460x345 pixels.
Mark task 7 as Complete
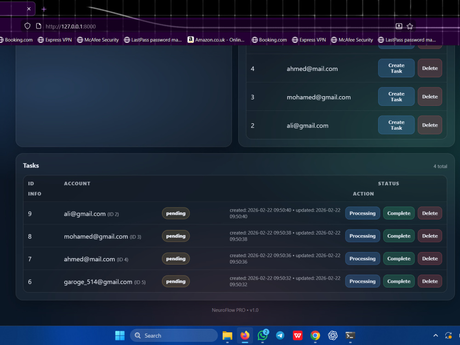pyautogui.click(x=399, y=259)
